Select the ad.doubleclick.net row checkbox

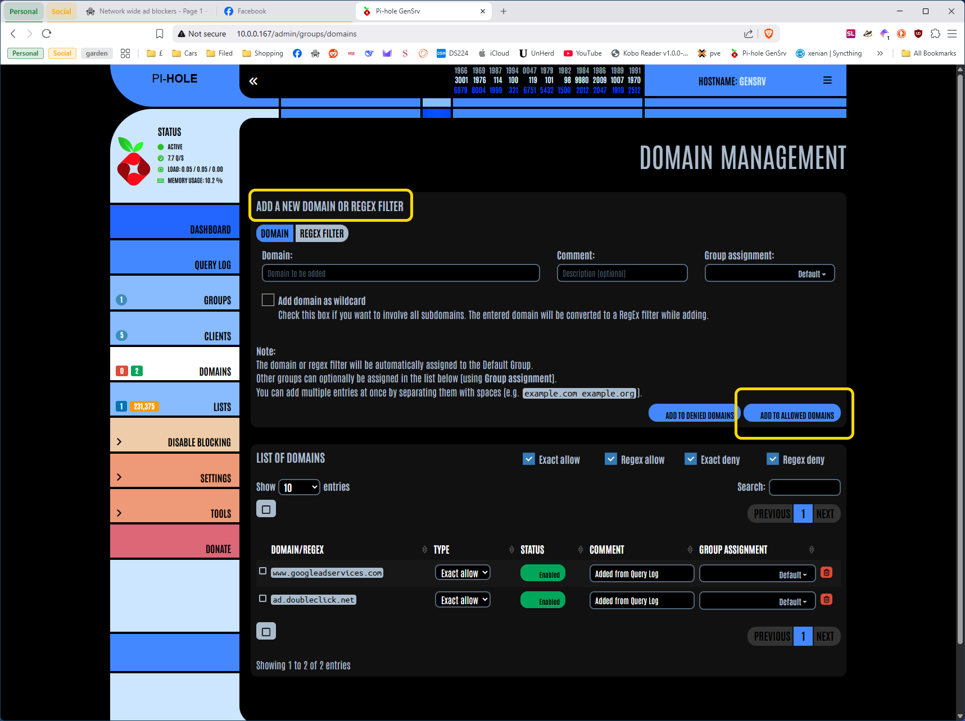point(262,599)
